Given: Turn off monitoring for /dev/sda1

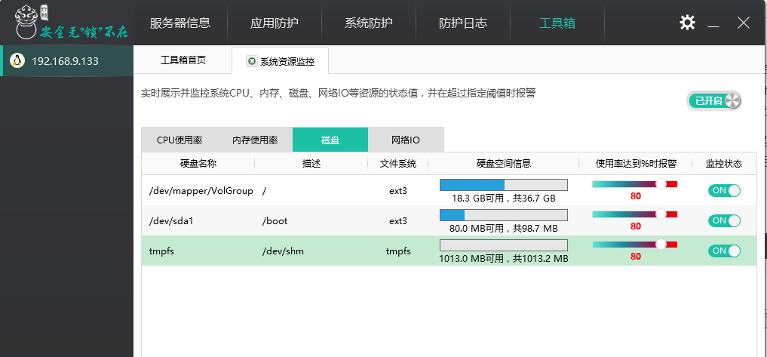Looking at the screenshot, I should coord(725,221).
